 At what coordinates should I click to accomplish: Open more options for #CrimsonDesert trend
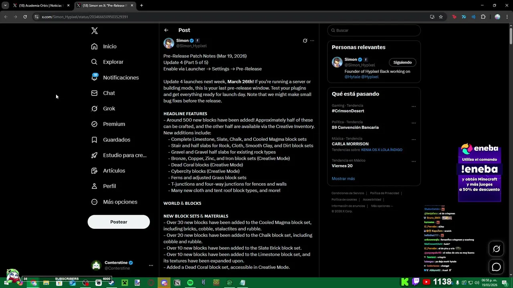pos(414,107)
